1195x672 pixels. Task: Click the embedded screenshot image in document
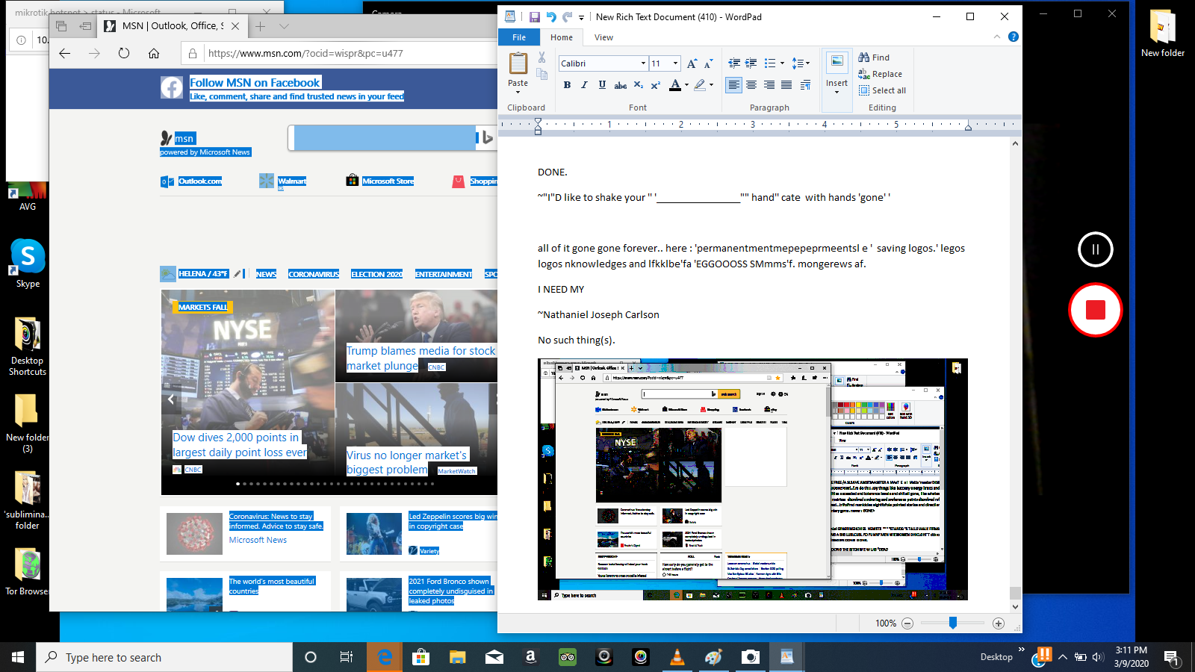753,479
